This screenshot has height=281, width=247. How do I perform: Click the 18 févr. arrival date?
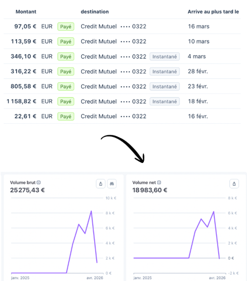(x=198, y=102)
